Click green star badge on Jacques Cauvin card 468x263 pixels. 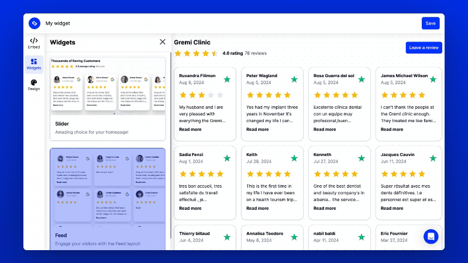[x=433, y=158]
